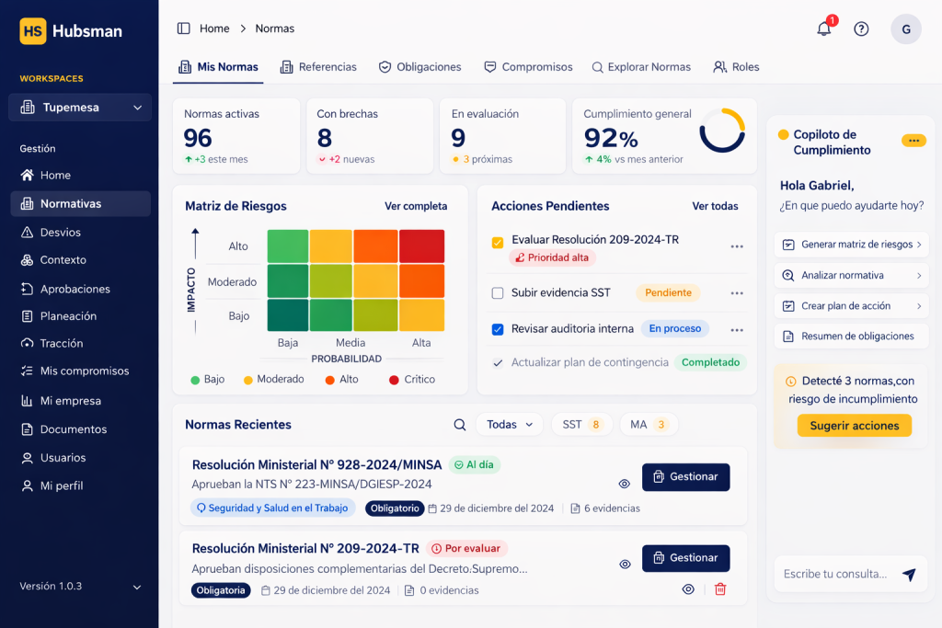The image size is (942, 628).
Task: Switch to the Obligaciones tab
Action: click(420, 67)
